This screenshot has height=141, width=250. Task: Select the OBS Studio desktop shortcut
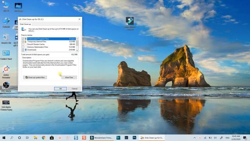6,87
